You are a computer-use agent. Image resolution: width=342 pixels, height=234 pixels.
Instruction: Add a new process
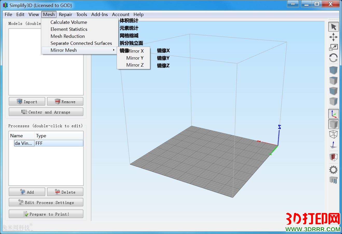tap(27, 192)
